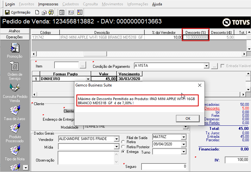The height and width of the screenshot is (172, 251).
Task: Open the Consulta menu
Action: [90, 4]
